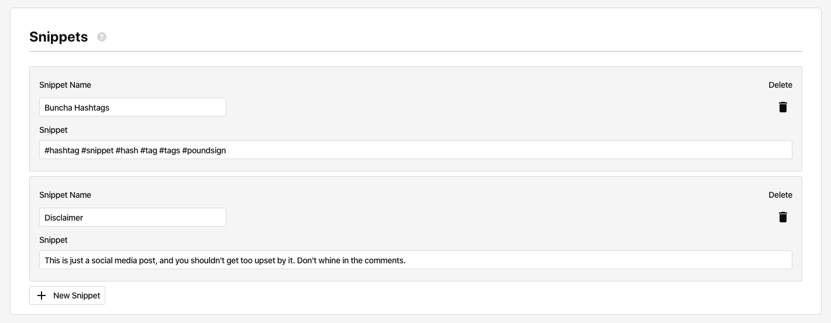The image size is (831, 323).
Task: Add a snippet with New Snippet button
Action: (x=67, y=295)
